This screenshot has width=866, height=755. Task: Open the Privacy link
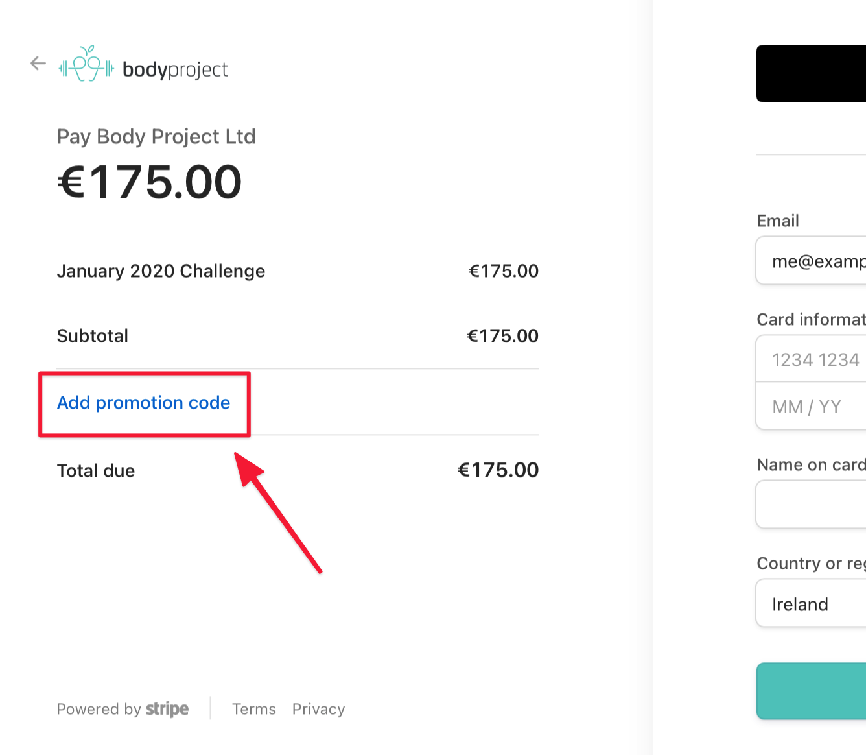pyautogui.click(x=318, y=709)
